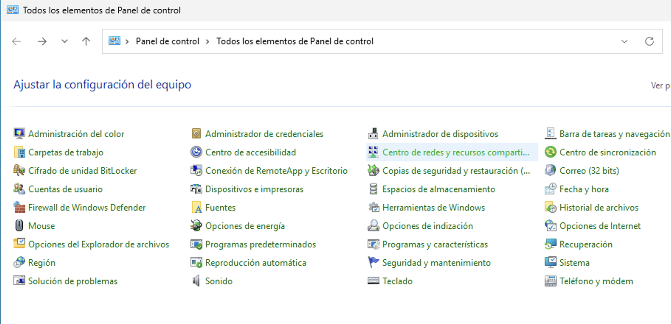Viewport: 671px width, 324px height.
Task: Open the Administrador de credenciales safe icon
Action: (196, 133)
